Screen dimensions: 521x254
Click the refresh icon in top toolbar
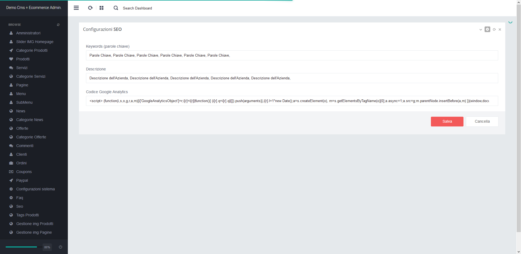coord(90,8)
